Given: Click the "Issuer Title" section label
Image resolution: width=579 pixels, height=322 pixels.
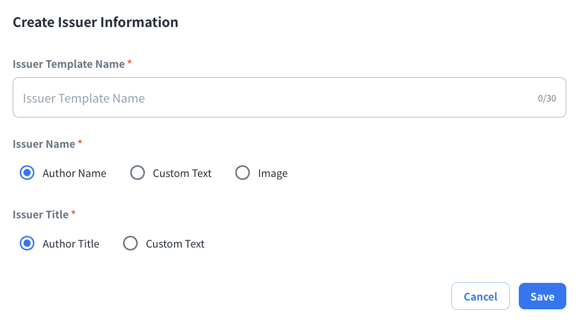Looking at the screenshot, I should (40, 214).
